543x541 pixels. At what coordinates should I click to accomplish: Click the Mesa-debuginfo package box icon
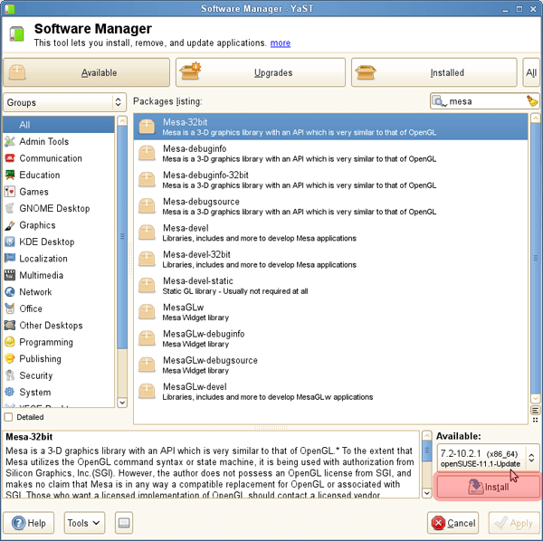[x=147, y=153]
